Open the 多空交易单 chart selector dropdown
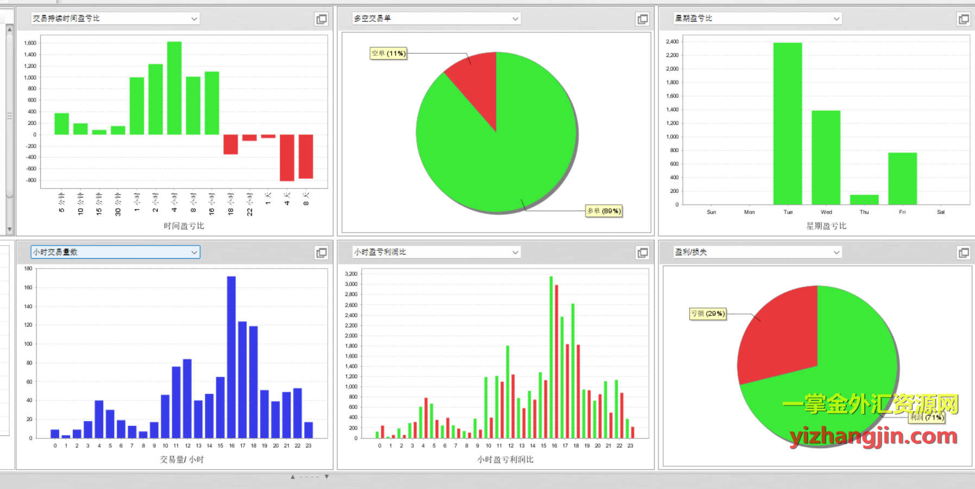 click(x=515, y=18)
